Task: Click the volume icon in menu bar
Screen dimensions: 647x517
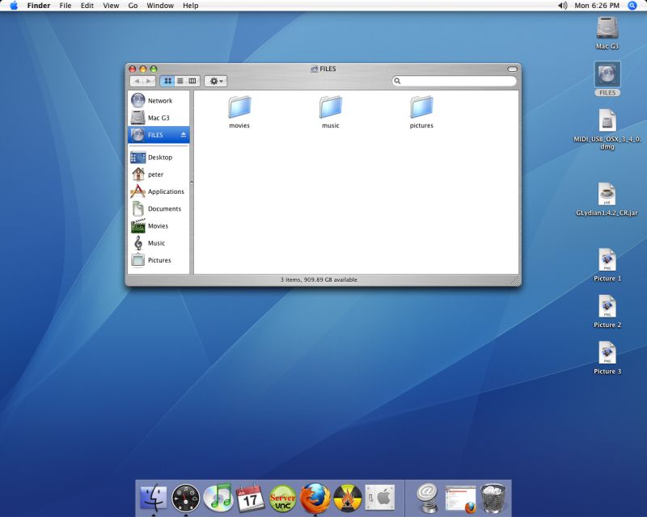Action: click(x=563, y=6)
